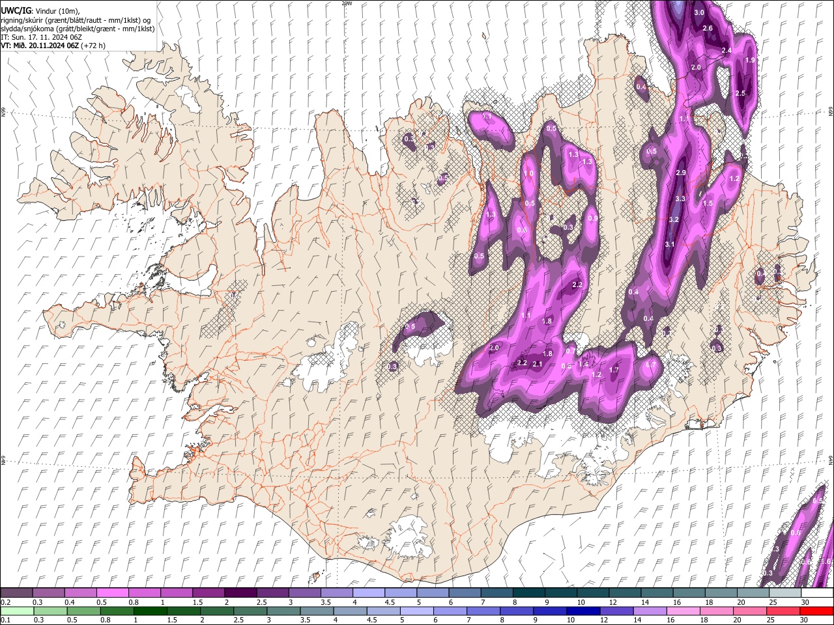Image resolution: width=834 pixels, height=625 pixels.
Task: Click the 2.9 snowfall value on the map
Action: (x=682, y=173)
